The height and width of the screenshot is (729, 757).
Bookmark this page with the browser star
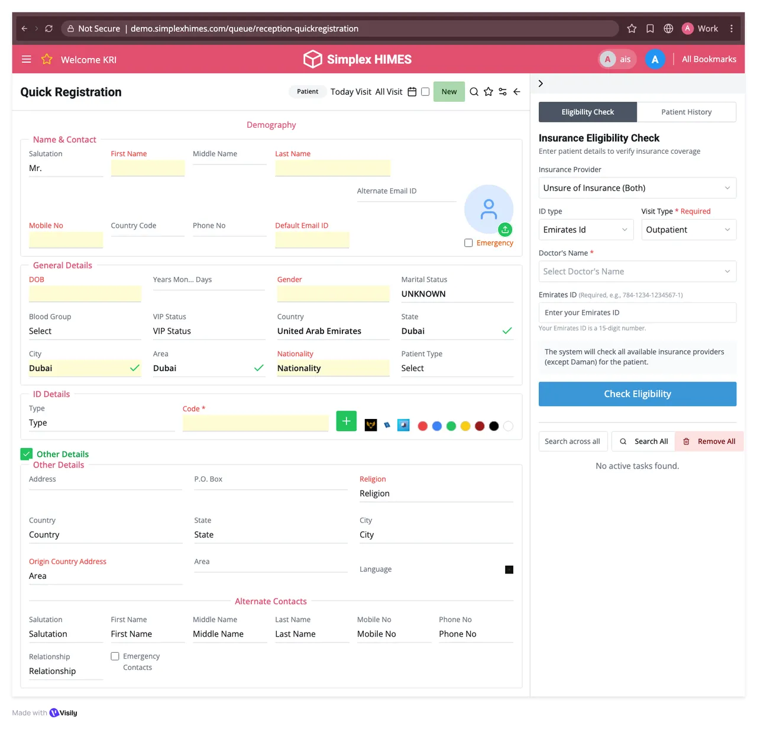[632, 28]
